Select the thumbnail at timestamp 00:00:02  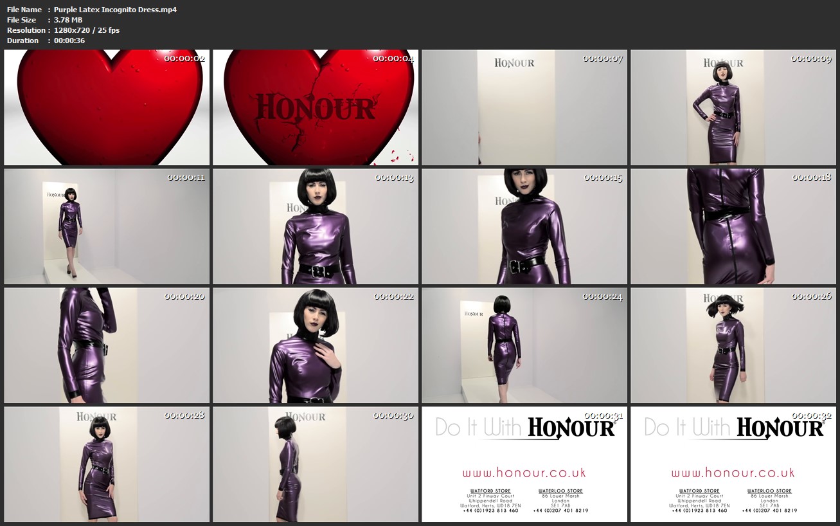pyautogui.click(x=107, y=107)
